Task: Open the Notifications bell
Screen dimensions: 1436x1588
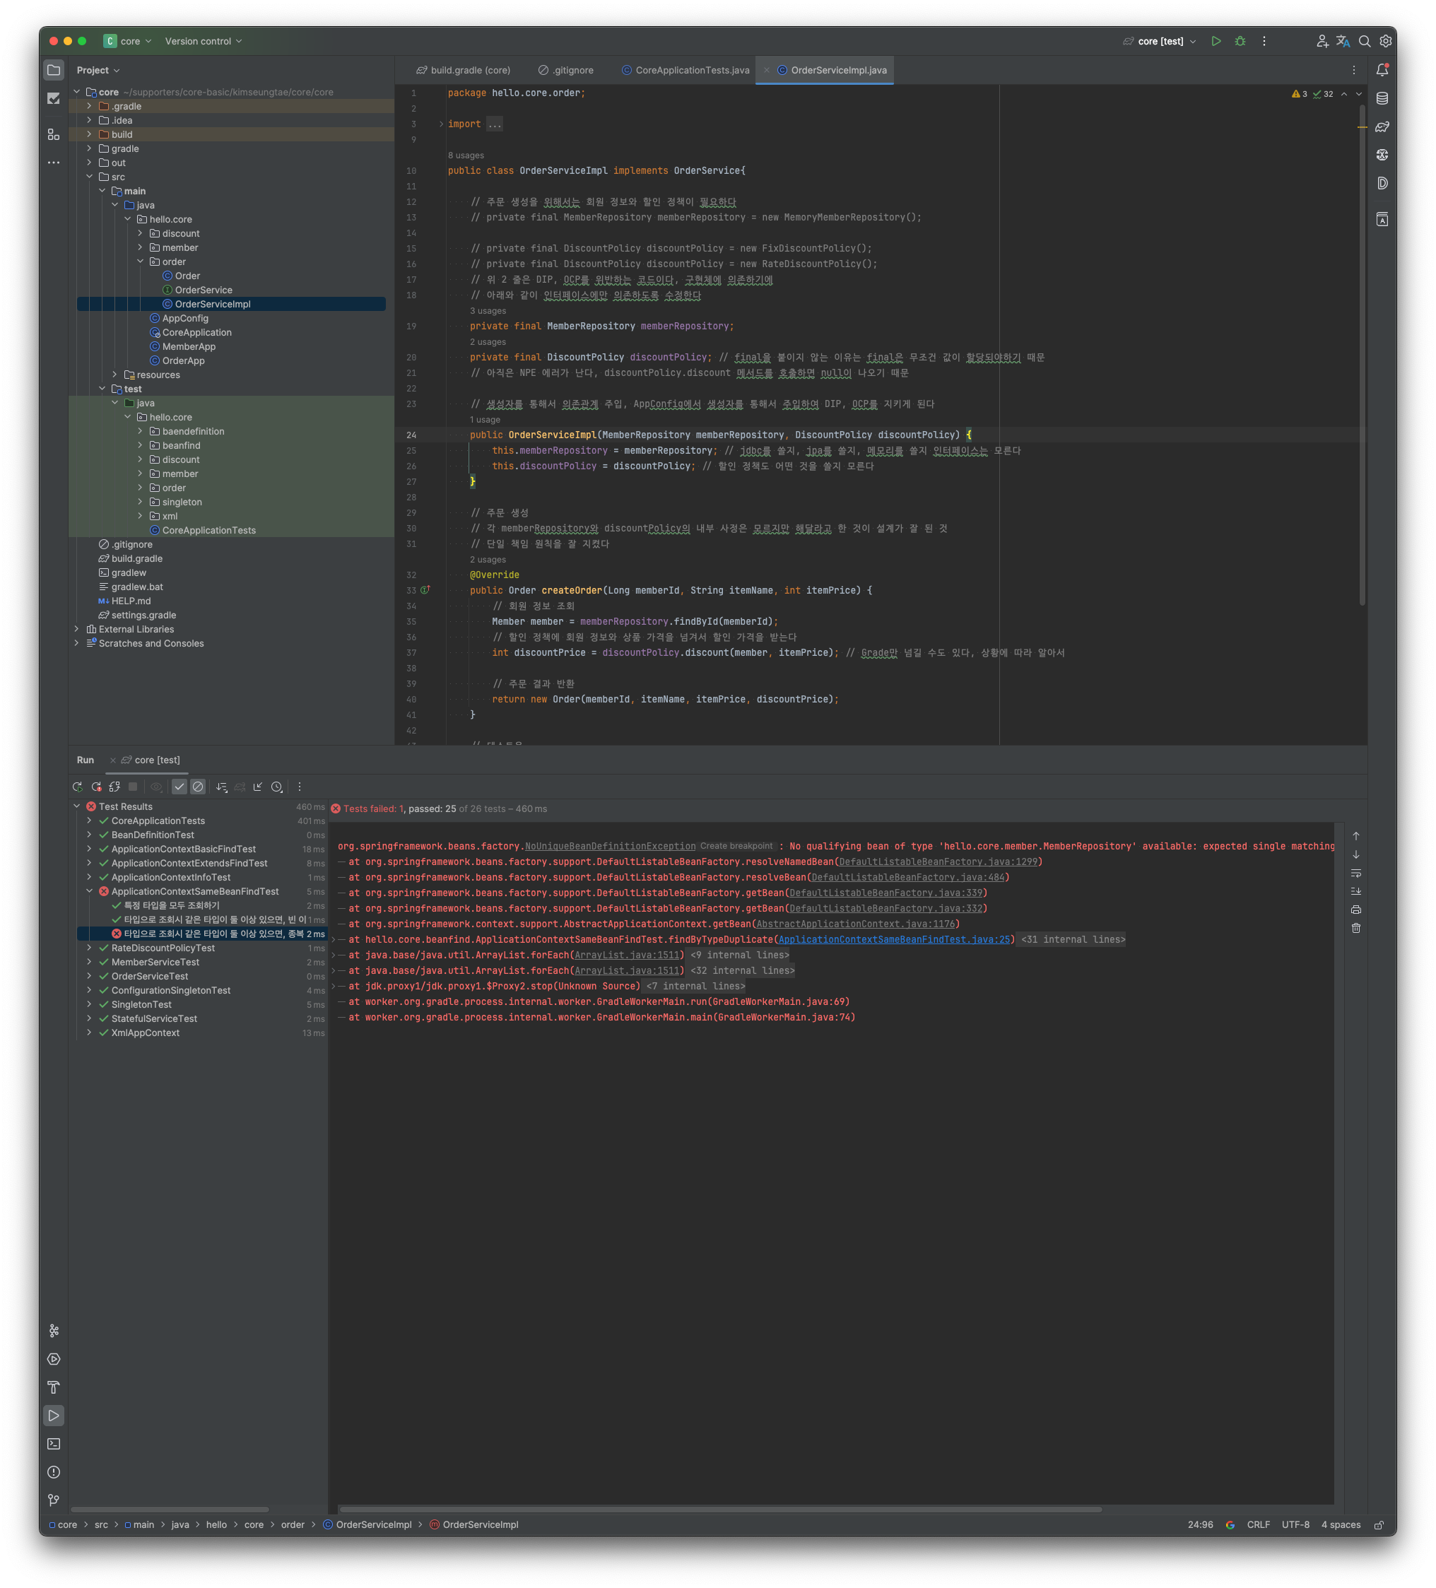Action: pos(1382,70)
